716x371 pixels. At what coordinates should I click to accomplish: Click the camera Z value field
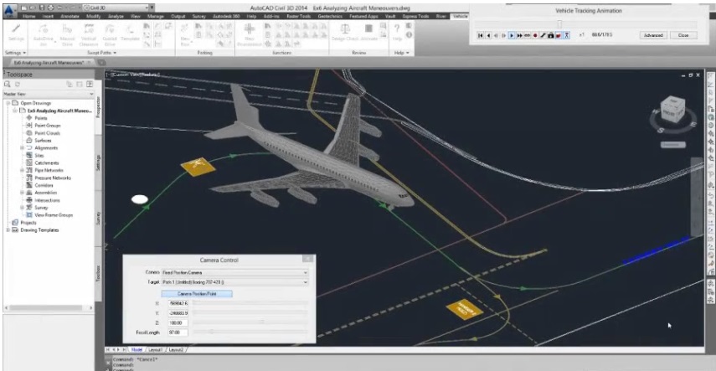(x=178, y=322)
